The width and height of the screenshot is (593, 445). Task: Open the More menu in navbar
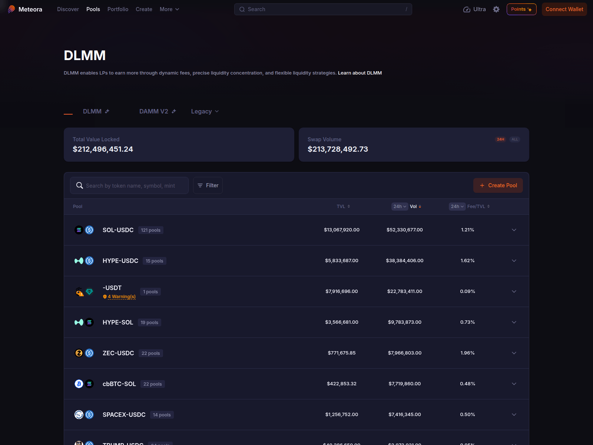click(x=169, y=9)
